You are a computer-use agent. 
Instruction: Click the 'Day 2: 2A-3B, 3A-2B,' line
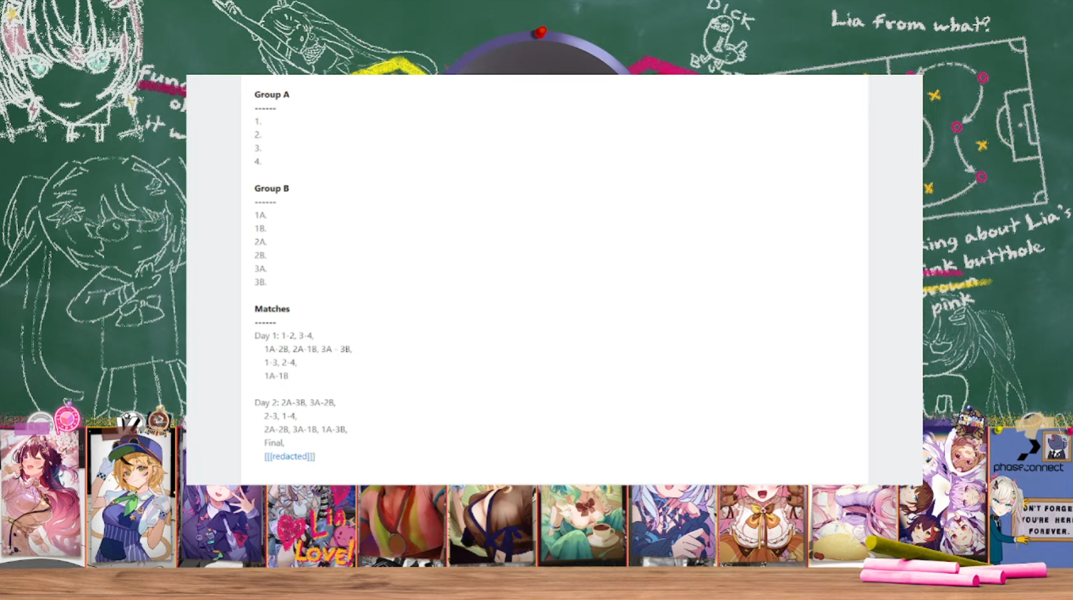(x=295, y=403)
